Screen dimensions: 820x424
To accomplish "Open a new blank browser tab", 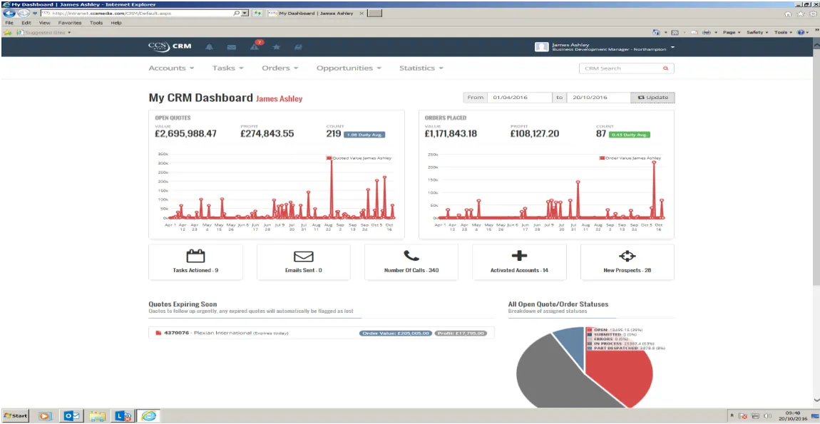I will (374, 14).
